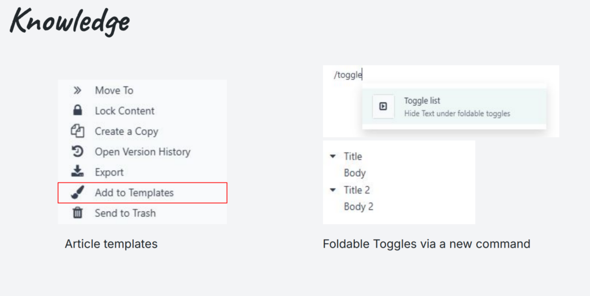Viewport: 590px width, 296px height.
Task: Click the Body 2 text line
Action: (x=358, y=207)
